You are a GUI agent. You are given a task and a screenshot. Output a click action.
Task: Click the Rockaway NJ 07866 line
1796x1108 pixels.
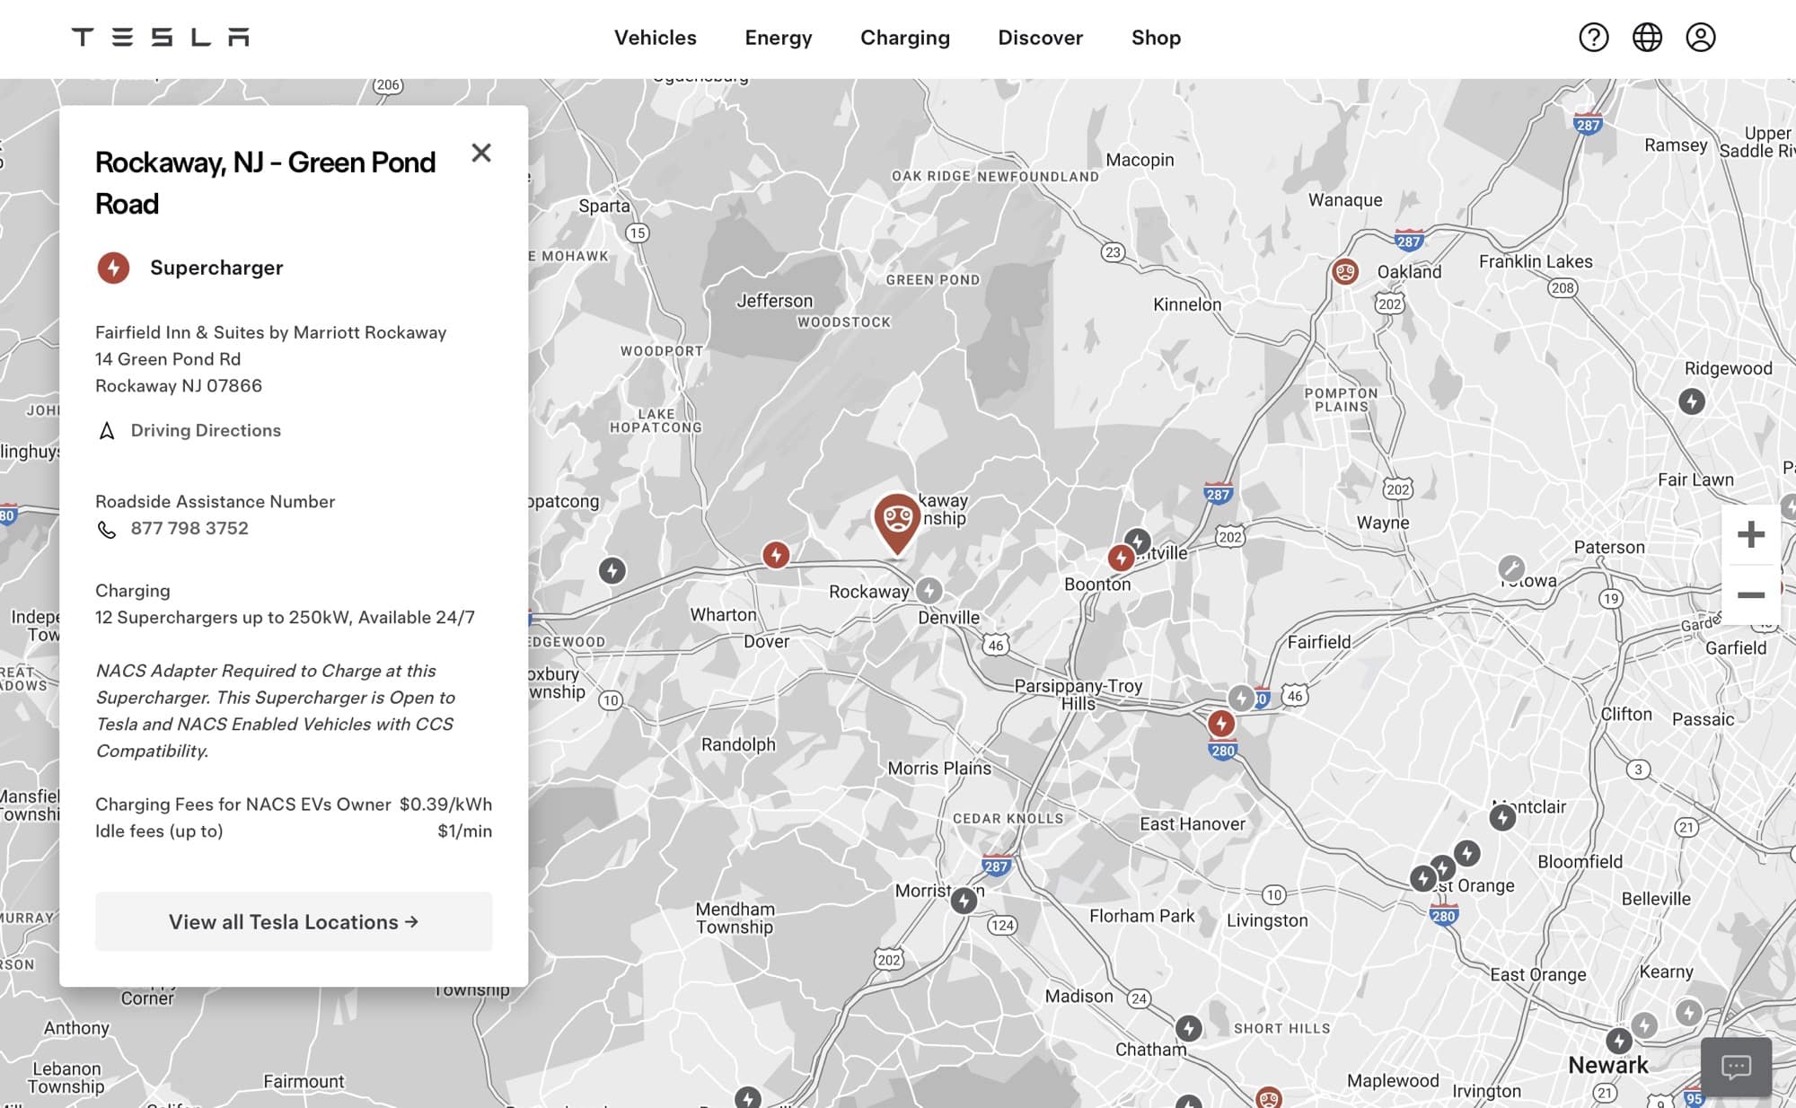click(179, 386)
